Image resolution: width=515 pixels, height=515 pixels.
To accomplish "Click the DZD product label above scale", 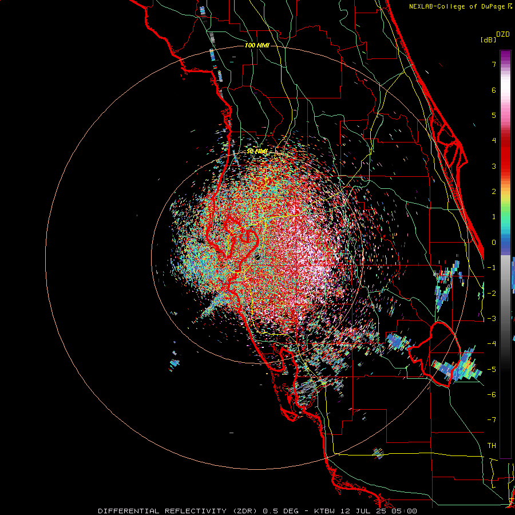I will [503, 34].
